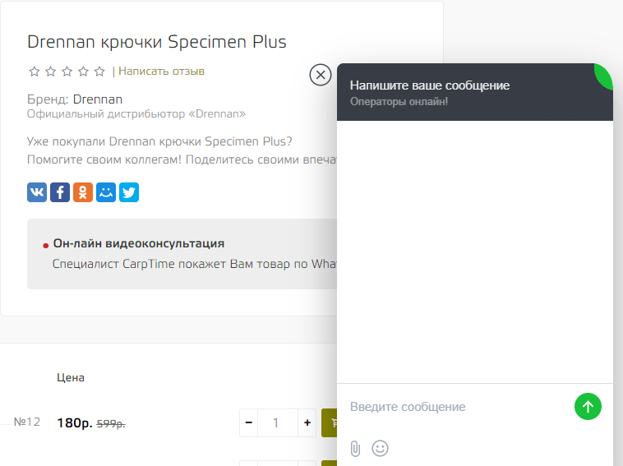Image resolution: width=623 pixels, height=466 pixels.
Task: Share product on Facebook
Action: pos(60,192)
